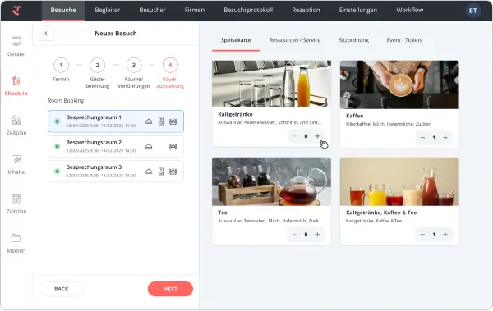This screenshot has width=493, height=311.
Task: Click the Kaffee latte photo
Action: [x=399, y=85]
